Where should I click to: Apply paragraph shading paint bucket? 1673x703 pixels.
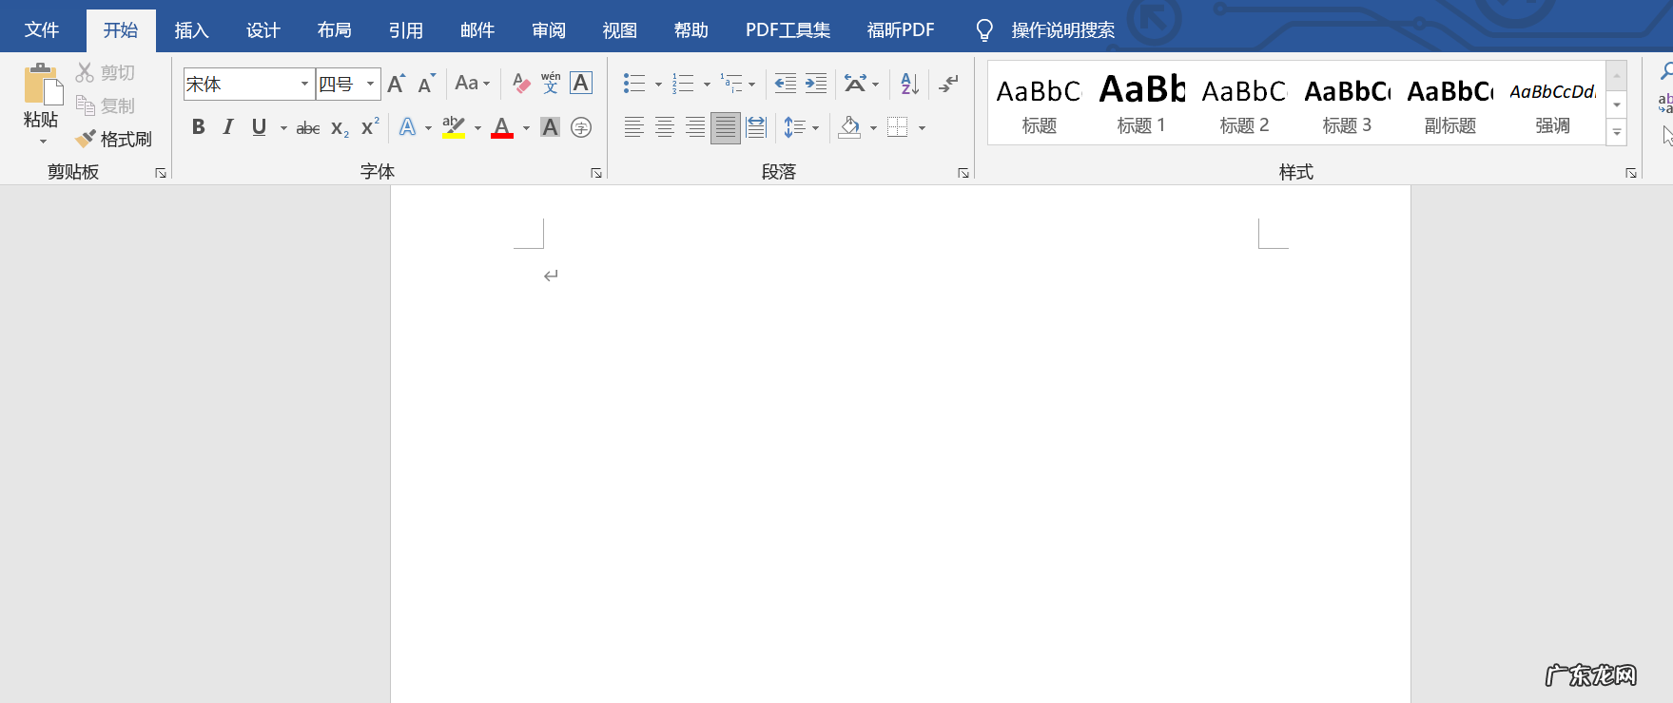pos(849,127)
